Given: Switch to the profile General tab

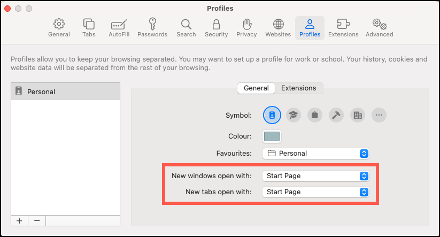Looking at the screenshot, I should pos(256,88).
